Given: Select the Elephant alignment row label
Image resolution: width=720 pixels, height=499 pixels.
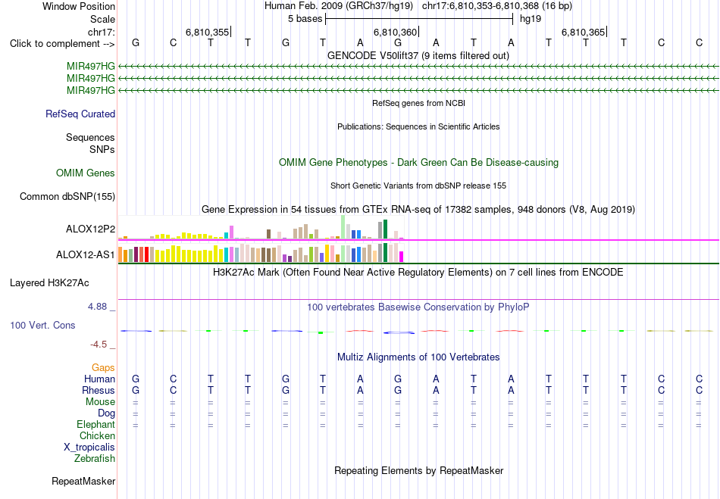Looking at the screenshot, I should coord(95,424).
